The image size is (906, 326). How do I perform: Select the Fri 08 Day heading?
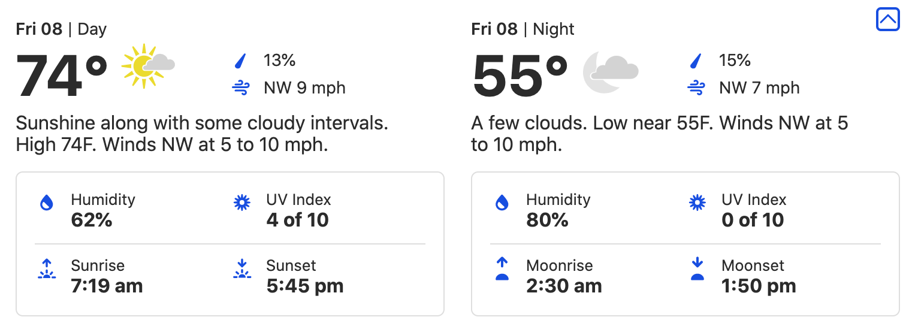pos(61,29)
